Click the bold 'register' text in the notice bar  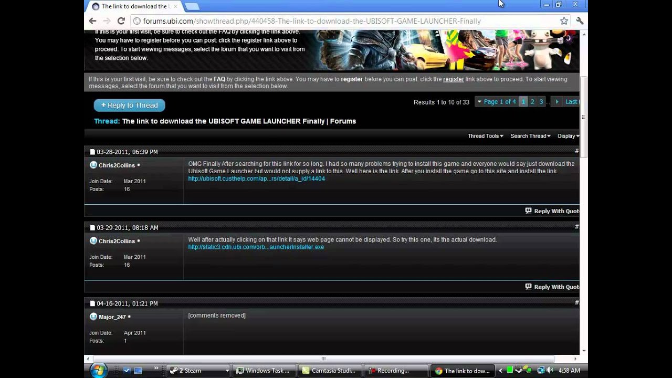(x=352, y=79)
